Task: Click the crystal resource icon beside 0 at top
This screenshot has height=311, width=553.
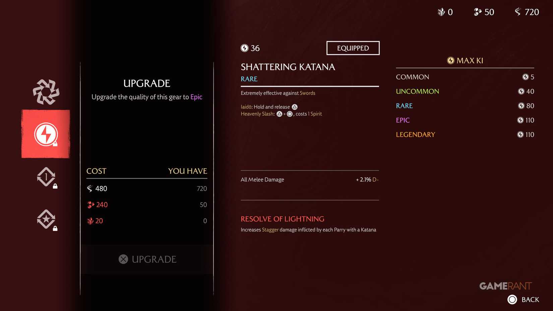Action: tap(441, 12)
